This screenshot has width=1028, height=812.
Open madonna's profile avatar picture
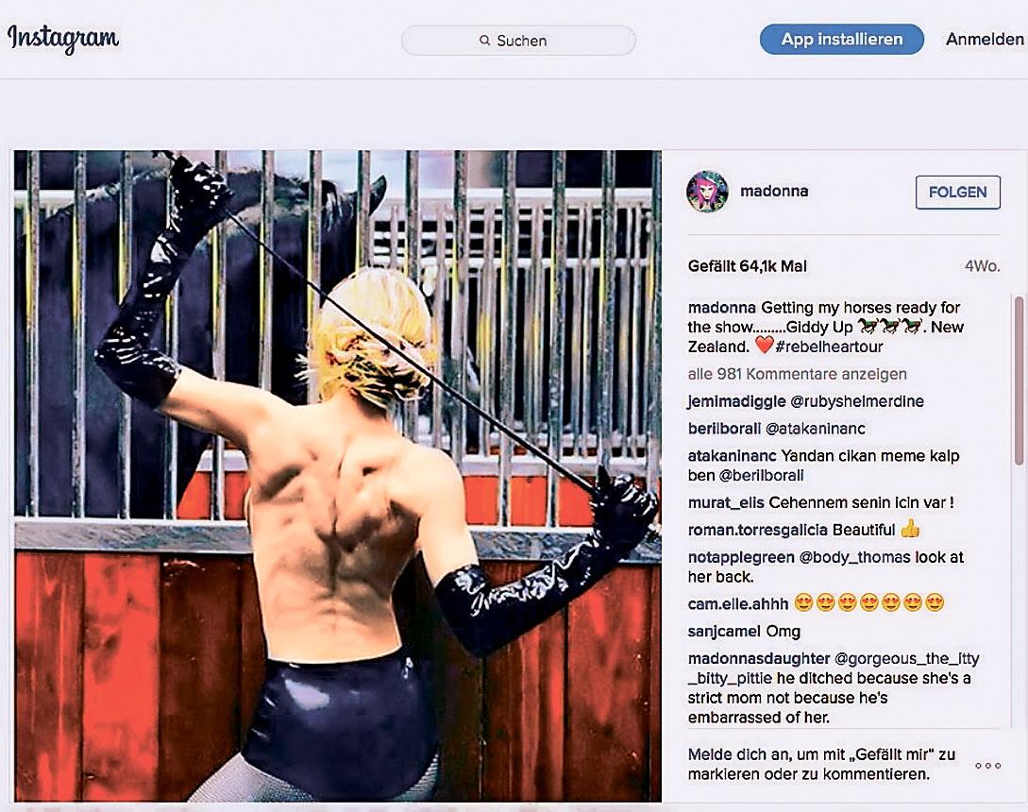point(707,192)
